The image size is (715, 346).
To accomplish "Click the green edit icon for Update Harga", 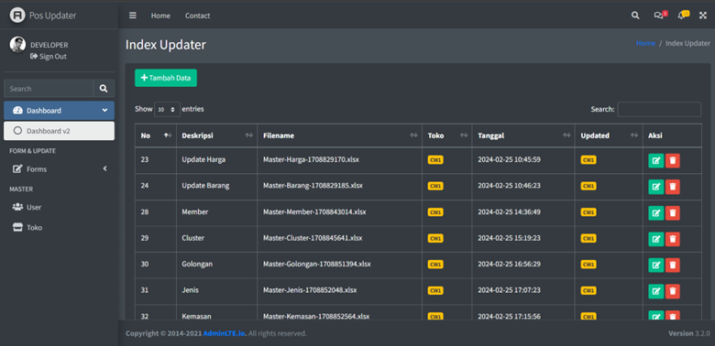I will [655, 161].
